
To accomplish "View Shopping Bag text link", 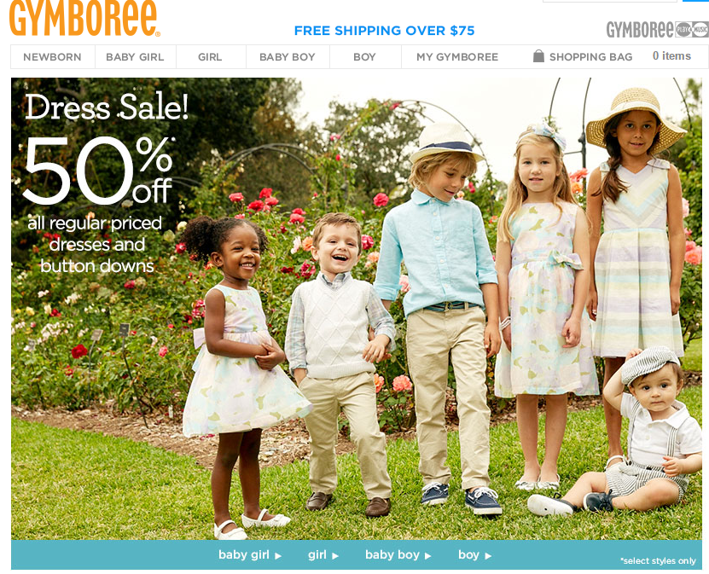I will (590, 57).
